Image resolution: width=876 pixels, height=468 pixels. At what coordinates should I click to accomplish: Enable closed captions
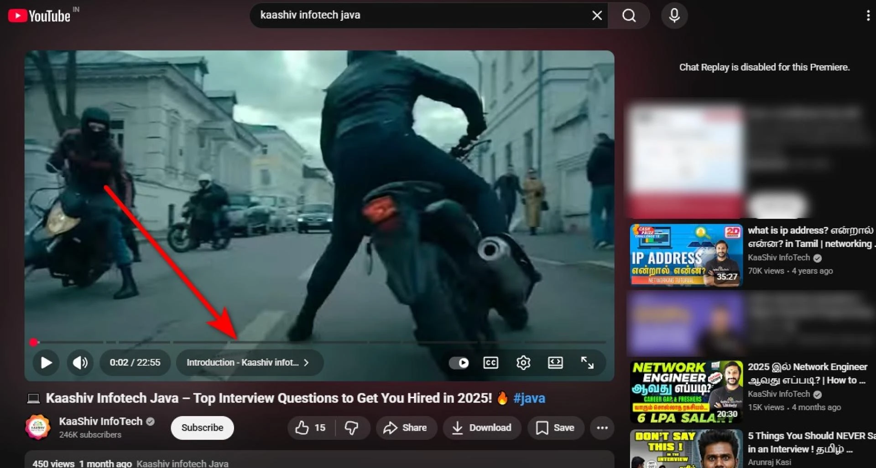[x=490, y=363]
